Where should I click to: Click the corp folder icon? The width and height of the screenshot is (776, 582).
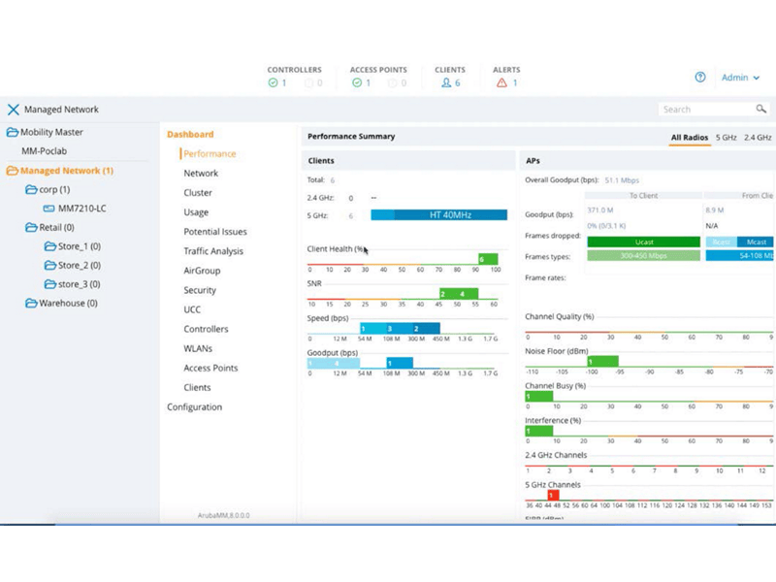32,188
